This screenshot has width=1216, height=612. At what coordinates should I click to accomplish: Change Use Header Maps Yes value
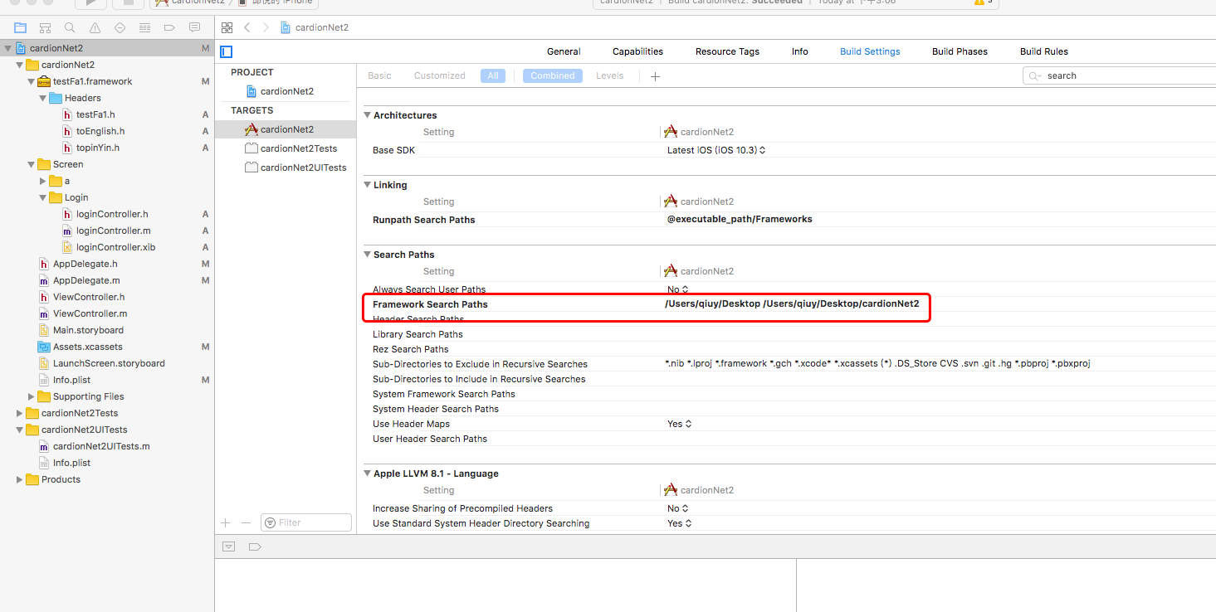pyautogui.click(x=680, y=424)
